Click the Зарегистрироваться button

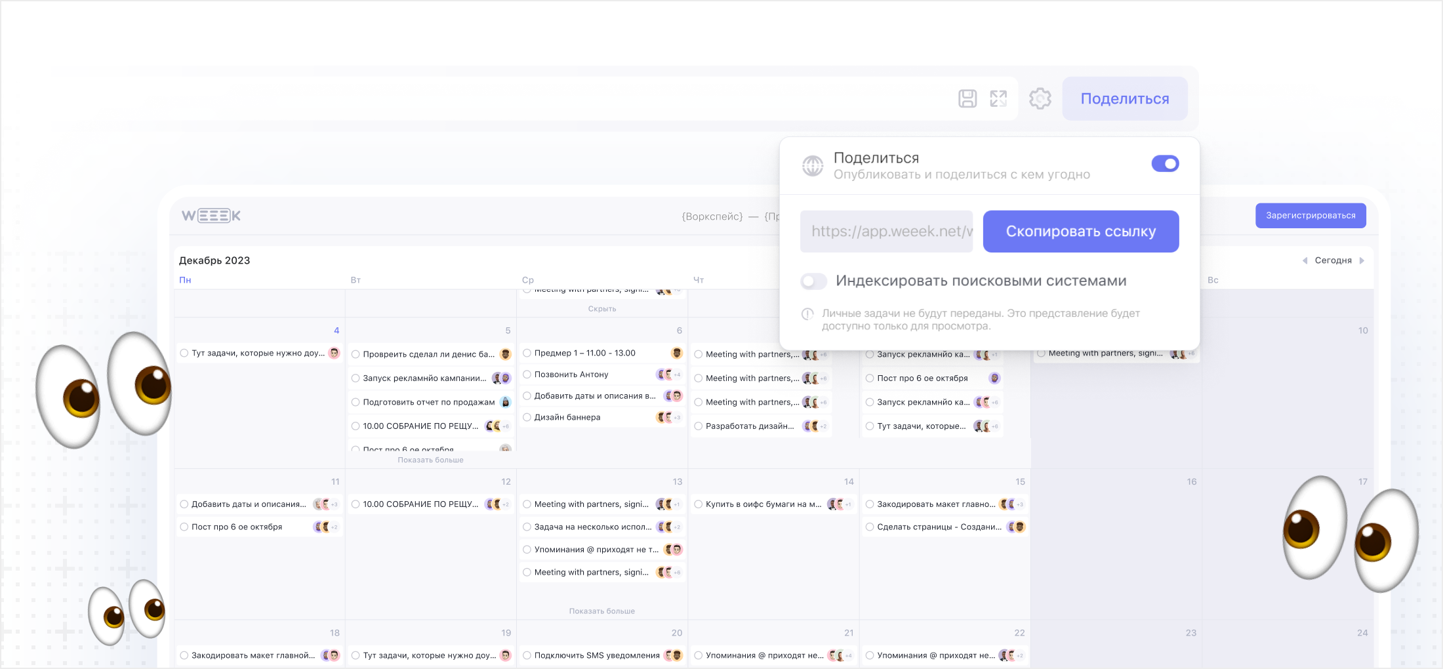(1310, 216)
